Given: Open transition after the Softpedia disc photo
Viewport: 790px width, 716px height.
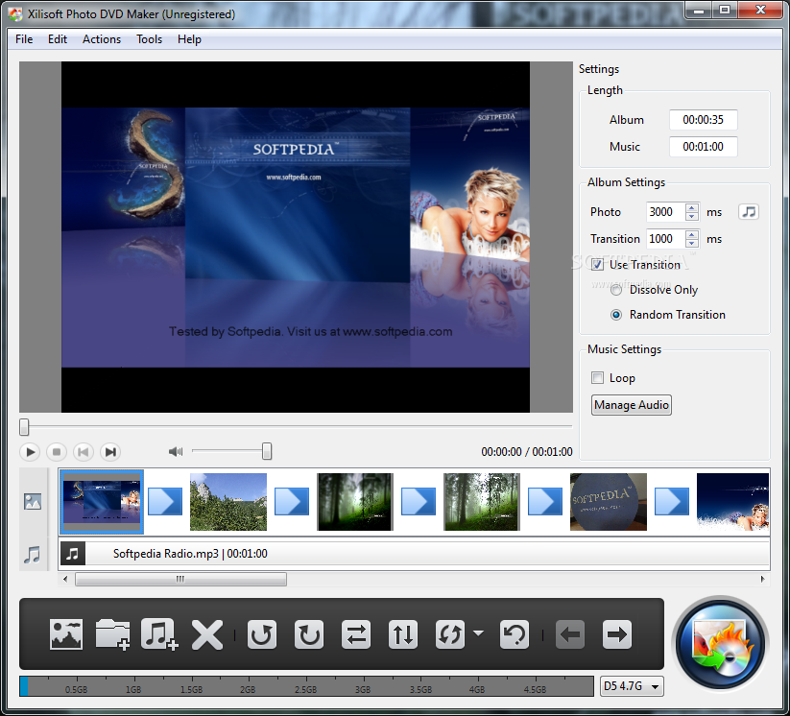Looking at the screenshot, I should pos(672,501).
